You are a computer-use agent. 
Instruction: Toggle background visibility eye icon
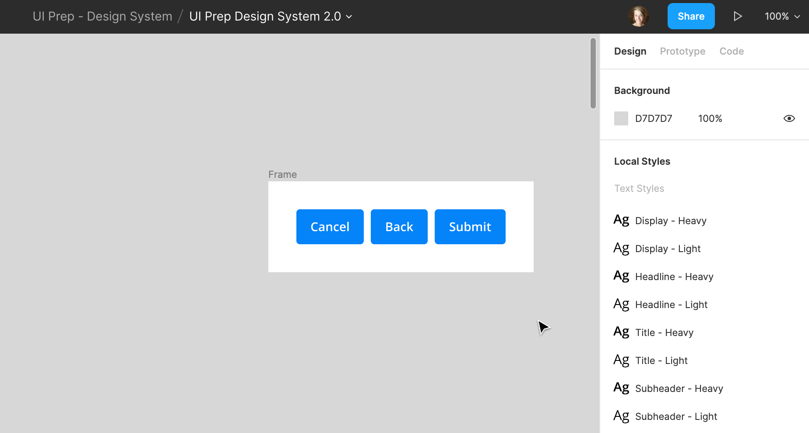pyautogui.click(x=789, y=118)
